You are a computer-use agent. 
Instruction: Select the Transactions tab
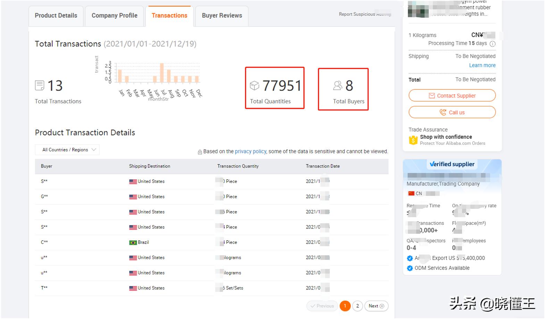point(169,16)
